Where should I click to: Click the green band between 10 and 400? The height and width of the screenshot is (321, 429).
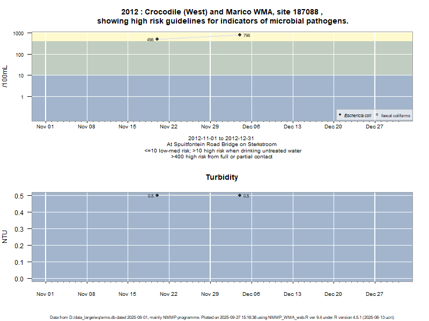pos(322,58)
